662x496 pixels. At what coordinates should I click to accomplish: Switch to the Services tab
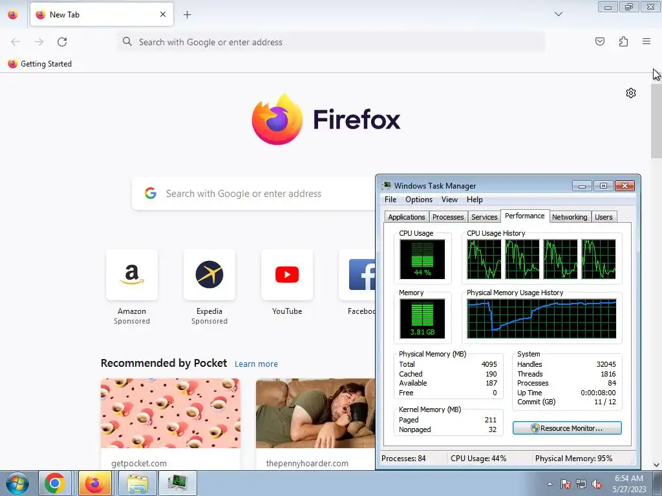(x=484, y=217)
